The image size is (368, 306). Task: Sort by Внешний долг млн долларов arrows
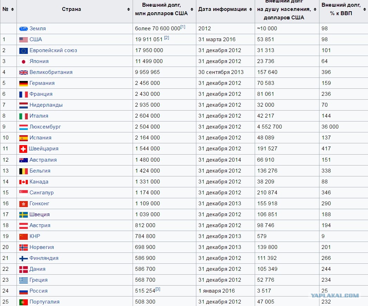[x=192, y=10]
